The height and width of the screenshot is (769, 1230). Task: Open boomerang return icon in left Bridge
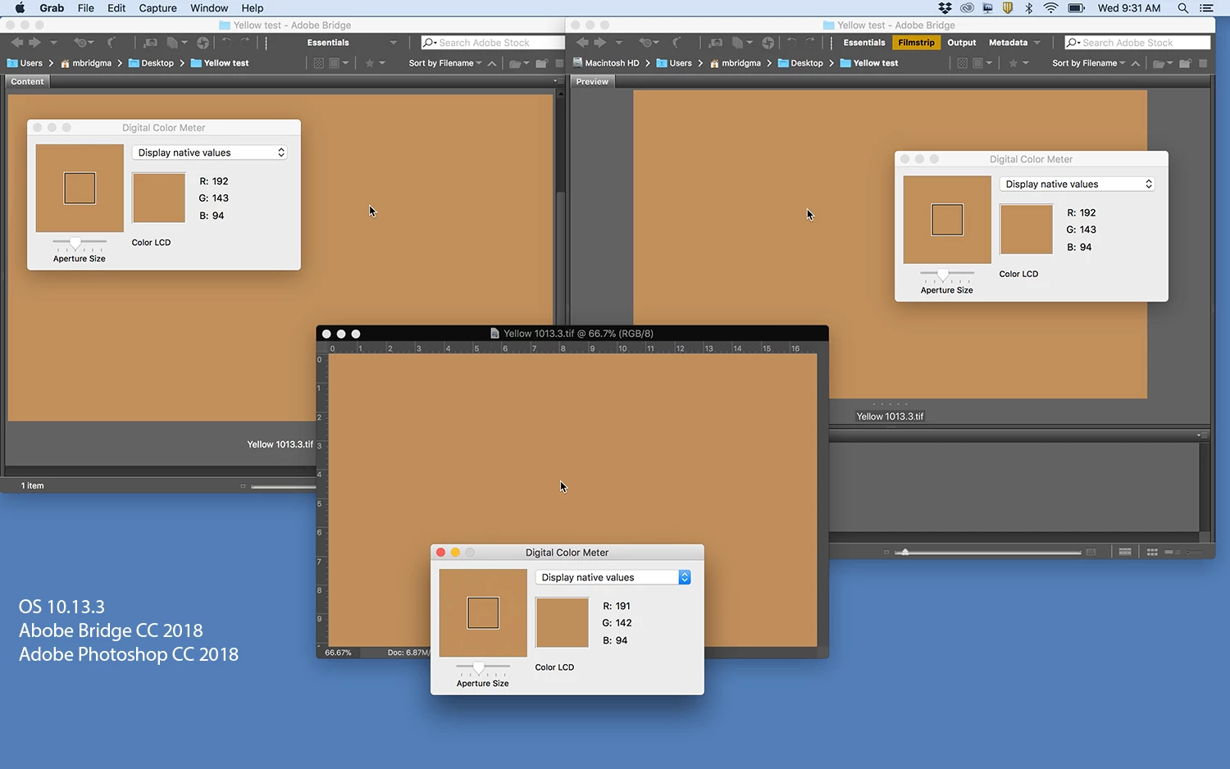(112, 43)
